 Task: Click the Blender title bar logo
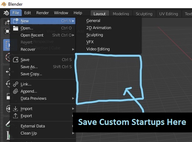[x=4, y=4]
